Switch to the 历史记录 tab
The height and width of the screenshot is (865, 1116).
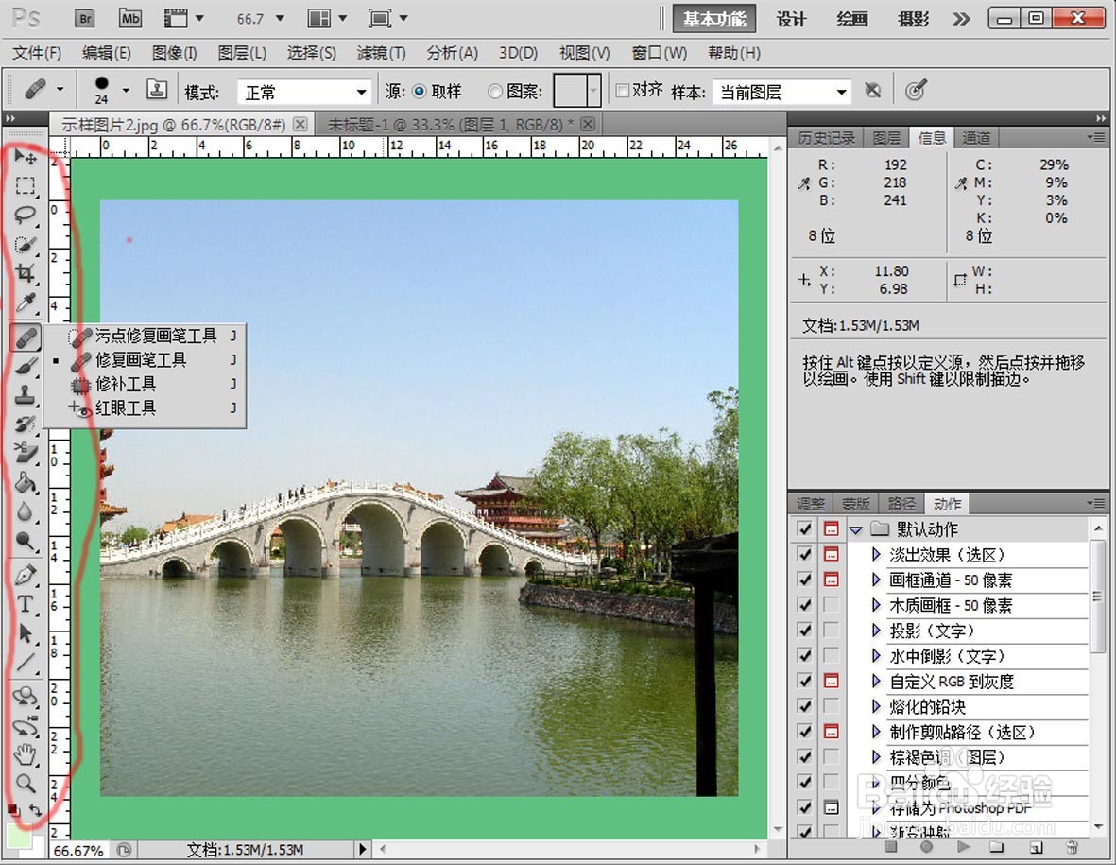click(x=826, y=138)
